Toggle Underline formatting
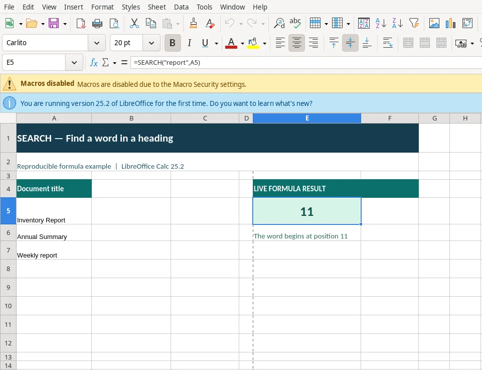482x370 pixels. pyautogui.click(x=205, y=43)
